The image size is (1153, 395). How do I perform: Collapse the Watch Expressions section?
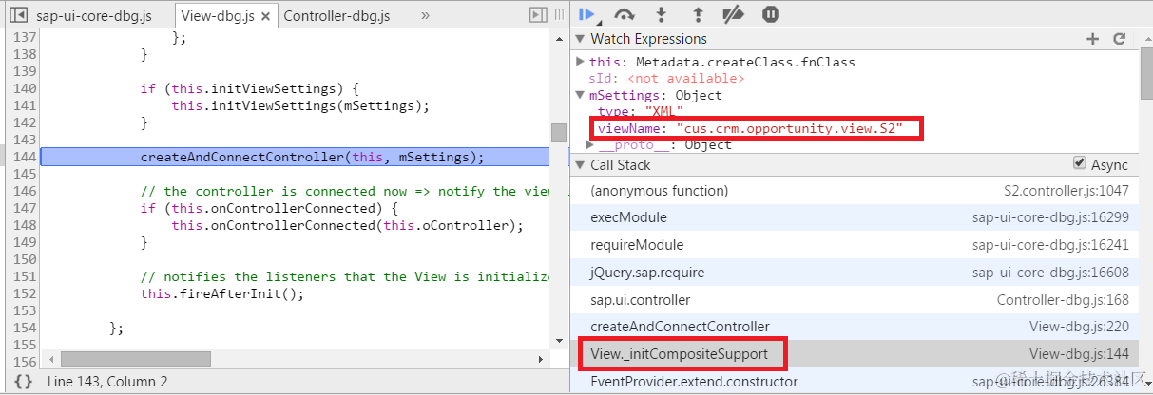click(581, 39)
